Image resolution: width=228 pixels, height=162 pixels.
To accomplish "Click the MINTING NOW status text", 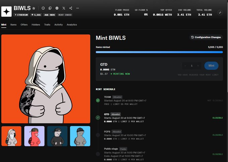I will point(121,74).
